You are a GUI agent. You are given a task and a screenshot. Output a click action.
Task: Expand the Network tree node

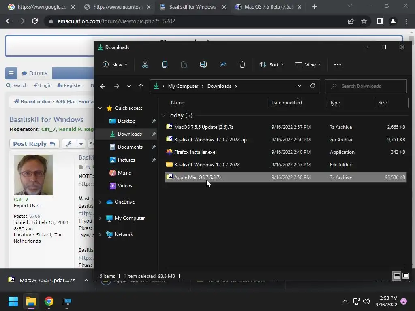(100, 234)
